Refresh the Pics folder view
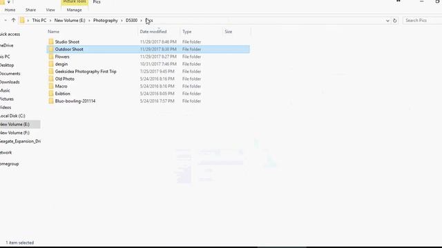The height and width of the screenshot is (248, 442). click(x=394, y=21)
